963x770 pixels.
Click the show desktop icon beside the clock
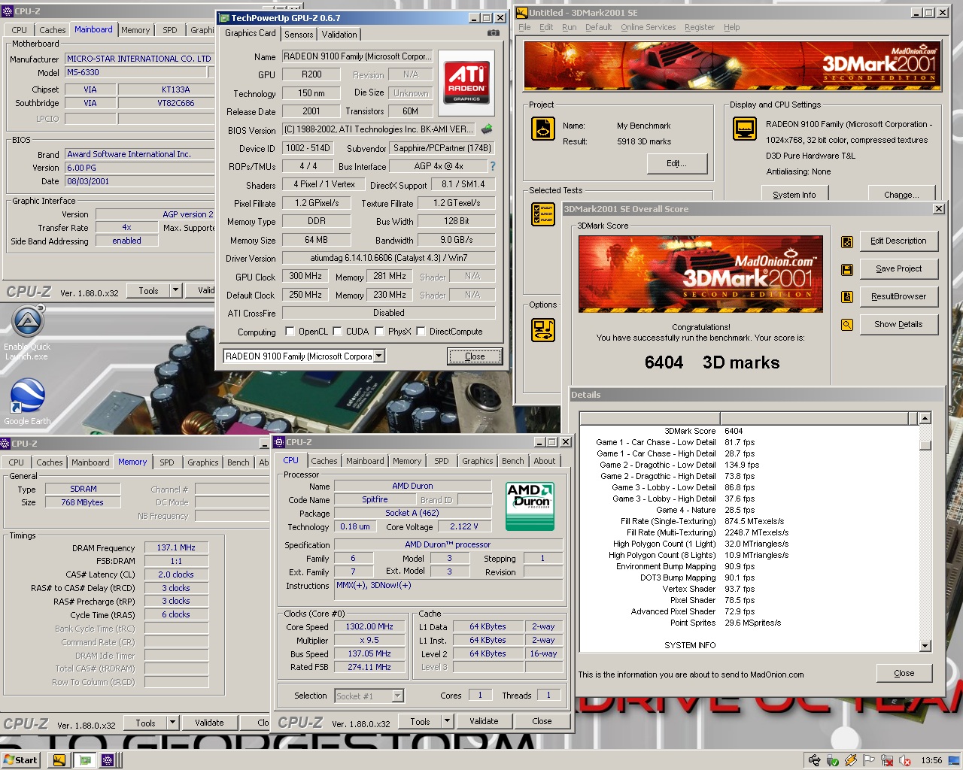coord(954,760)
